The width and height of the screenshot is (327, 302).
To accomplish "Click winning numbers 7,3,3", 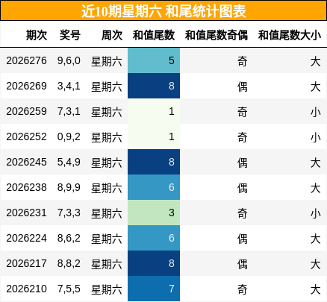I will click(69, 213).
